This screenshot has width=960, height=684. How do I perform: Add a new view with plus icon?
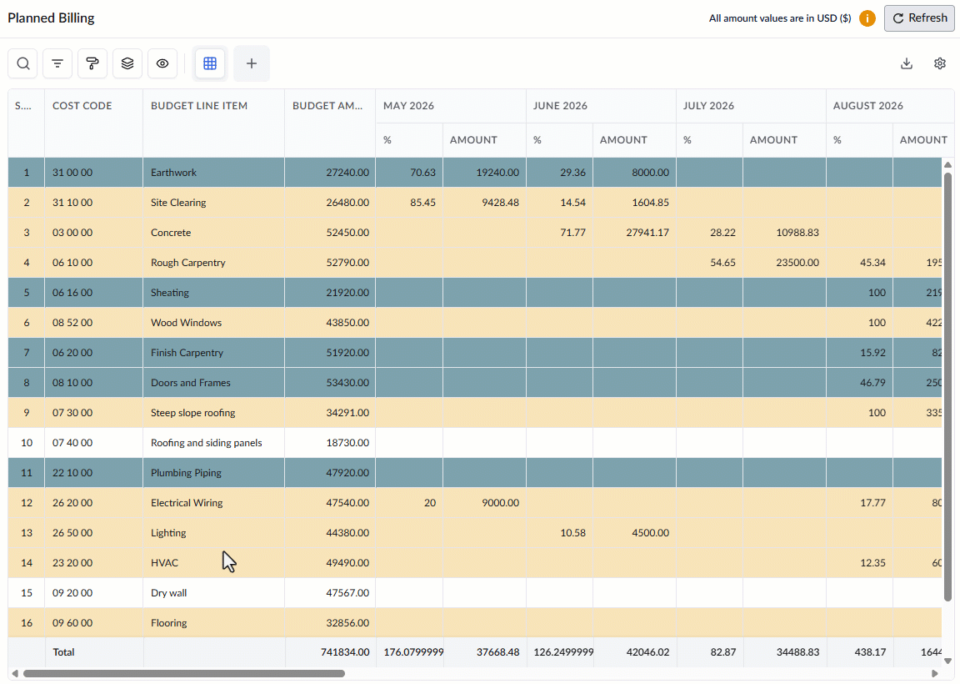[252, 63]
